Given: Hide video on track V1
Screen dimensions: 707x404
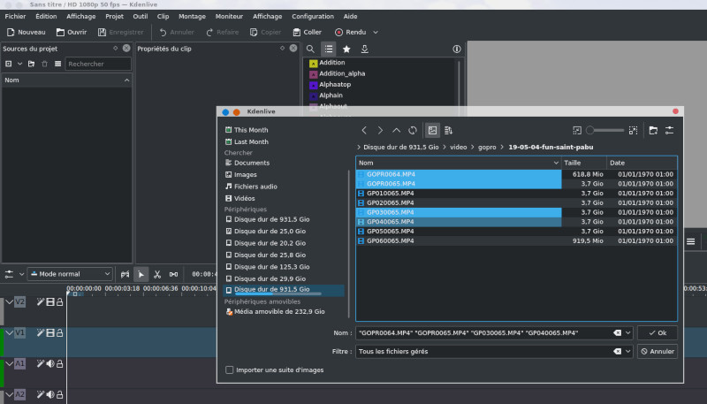Looking at the screenshot, I should click(x=50, y=332).
